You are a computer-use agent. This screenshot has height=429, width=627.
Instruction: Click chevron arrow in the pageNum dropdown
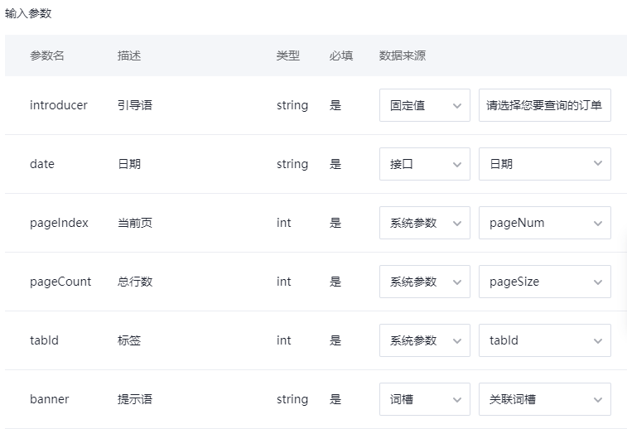coord(598,224)
